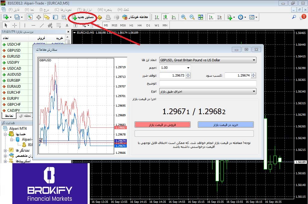Viewport: 308px width, 204px height.
Task: Toggle auto scroll on the chart
Action: 211,17
